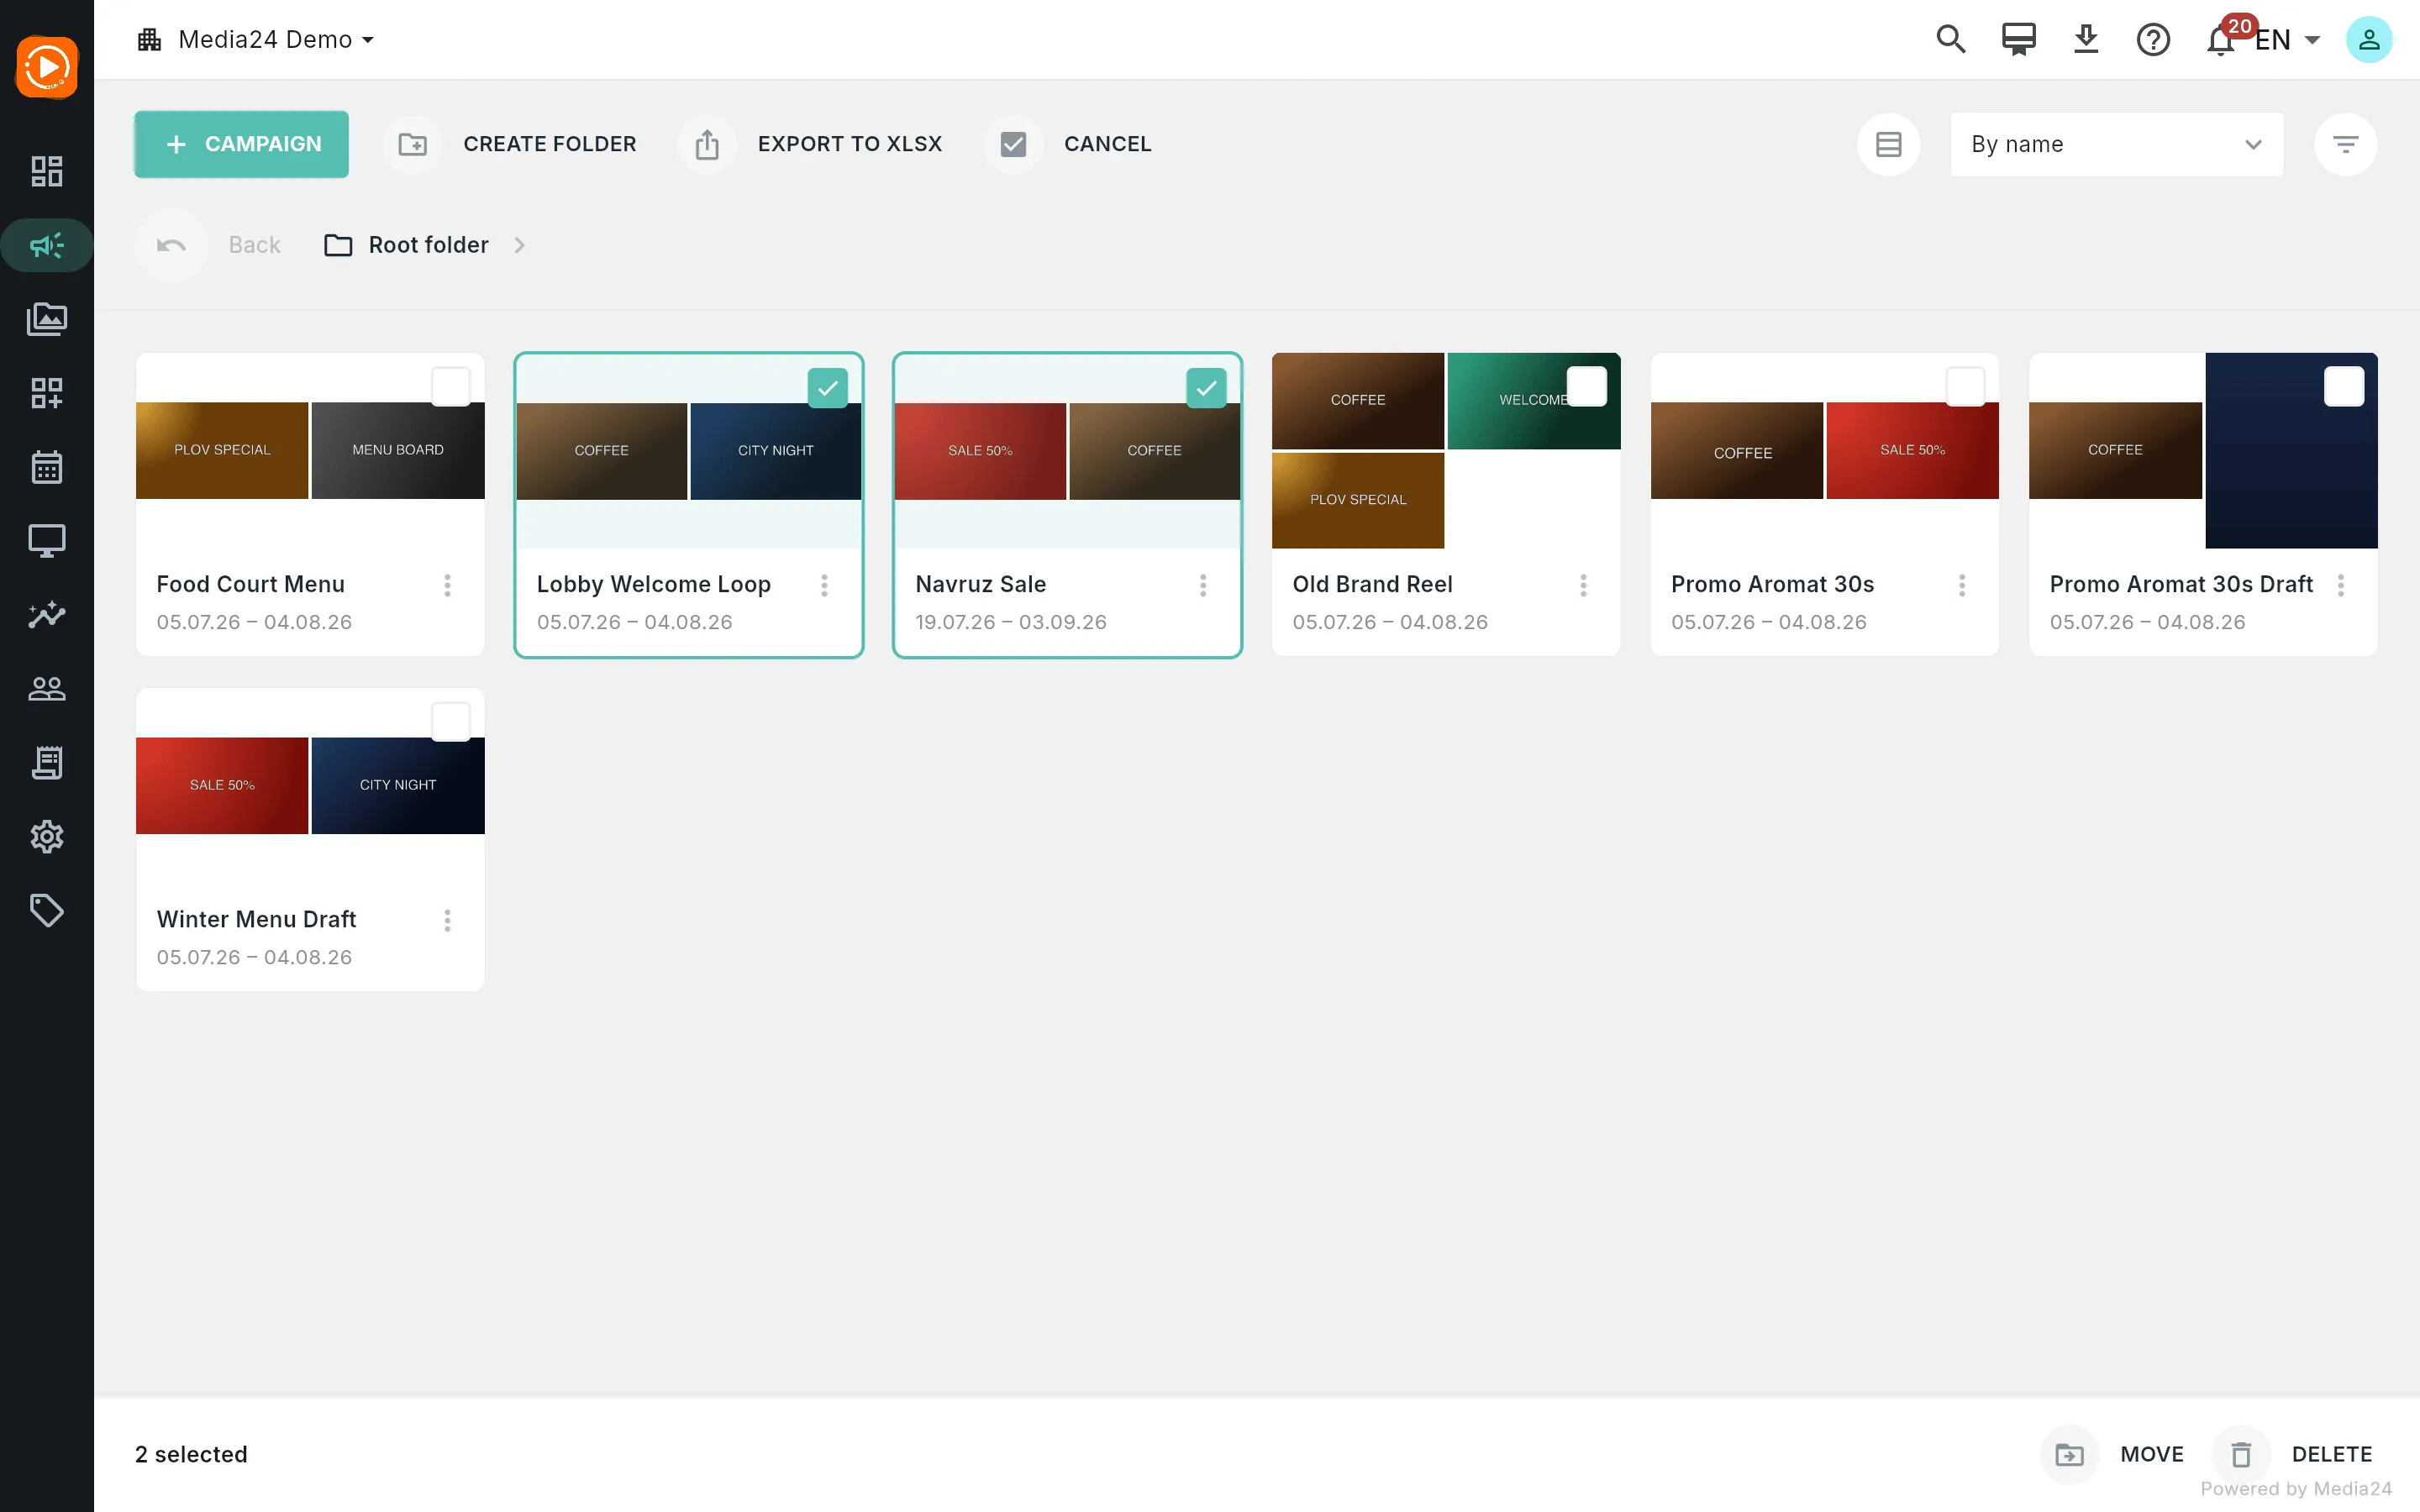The height and width of the screenshot is (1512, 2420).
Task: Open the Root folder breadcrumb
Action: point(407,245)
